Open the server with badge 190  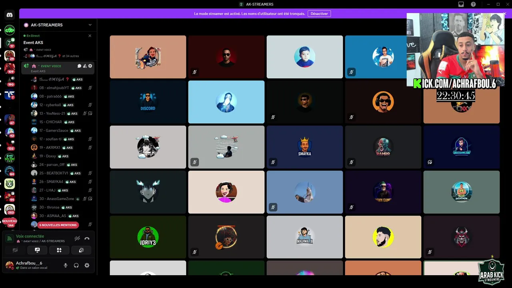(x=10, y=81)
